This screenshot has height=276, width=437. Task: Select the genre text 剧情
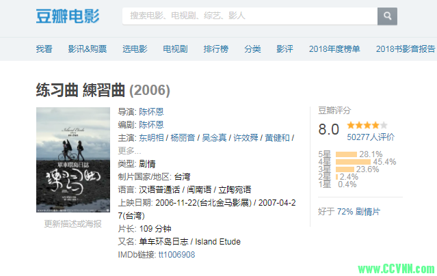coord(147,164)
